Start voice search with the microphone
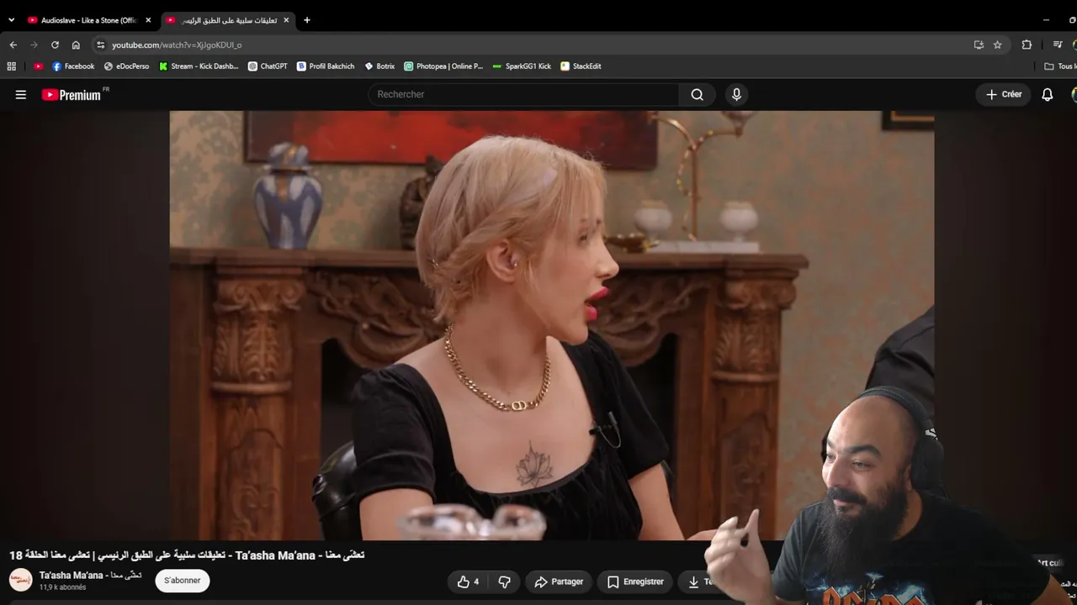This screenshot has width=1077, height=605. (x=736, y=94)
